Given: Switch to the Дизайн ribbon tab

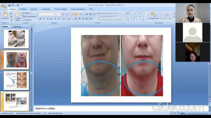Looking at the screenshot, I should tap(34, 9).
